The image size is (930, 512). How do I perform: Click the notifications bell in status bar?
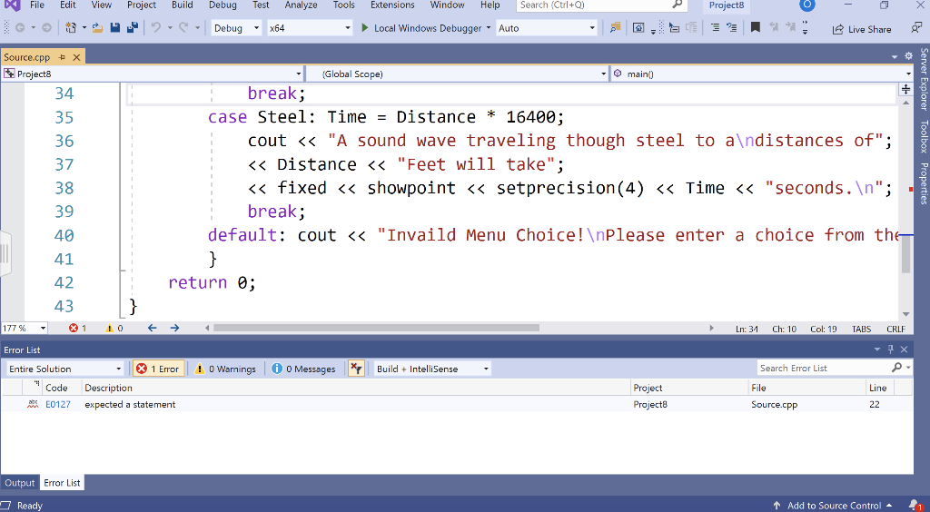coord(915,506)
